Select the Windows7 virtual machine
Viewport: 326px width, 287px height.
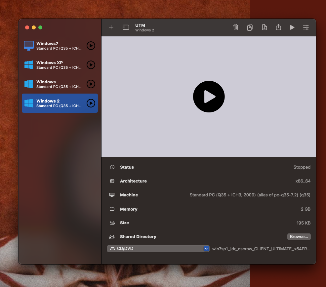tap(60, 46)
